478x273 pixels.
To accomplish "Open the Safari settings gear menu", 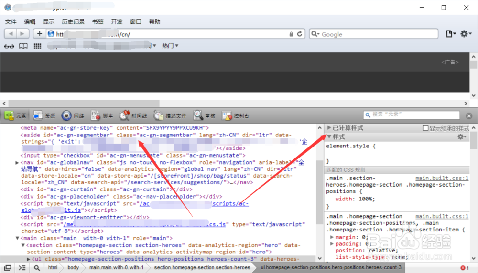I will click(x=466, y=34).
